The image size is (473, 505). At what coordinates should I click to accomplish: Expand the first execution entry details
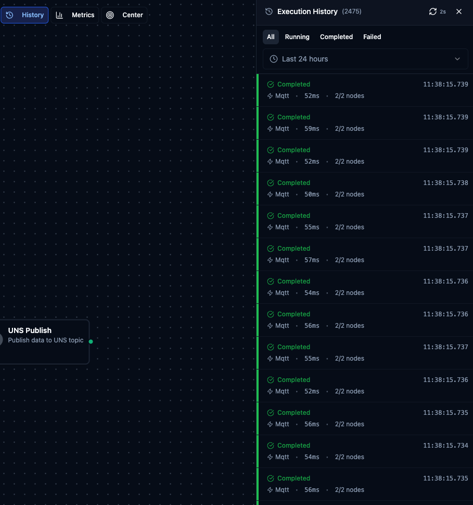click(364, 90)
